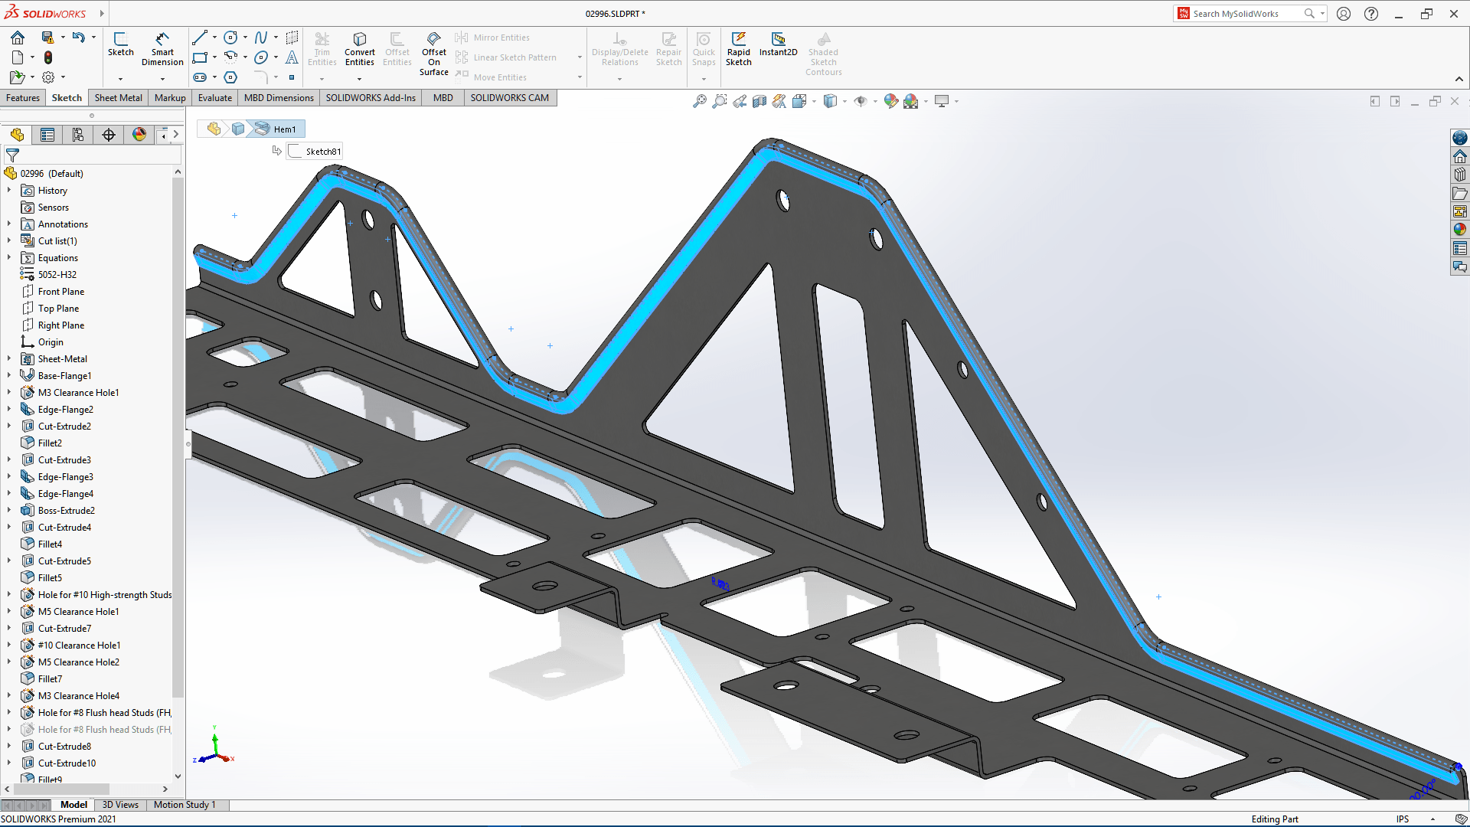Image resolution: width=1470 pixels, height=827 pixels.
Task: Toggle visibility of Annotations node
Action: 9,224
